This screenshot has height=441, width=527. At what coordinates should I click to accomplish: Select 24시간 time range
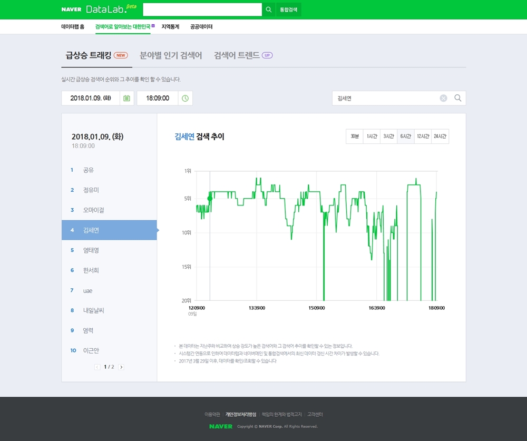(x=440, y=136)
